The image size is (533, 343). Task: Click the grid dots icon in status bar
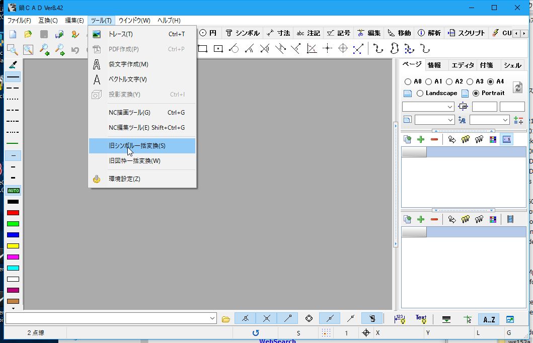[326, 333]
